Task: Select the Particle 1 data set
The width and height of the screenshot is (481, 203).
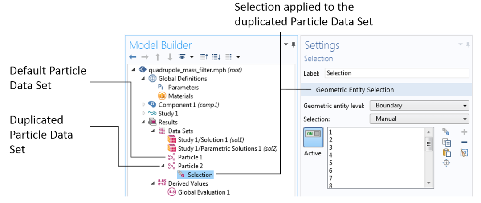Action: [190, 158]
